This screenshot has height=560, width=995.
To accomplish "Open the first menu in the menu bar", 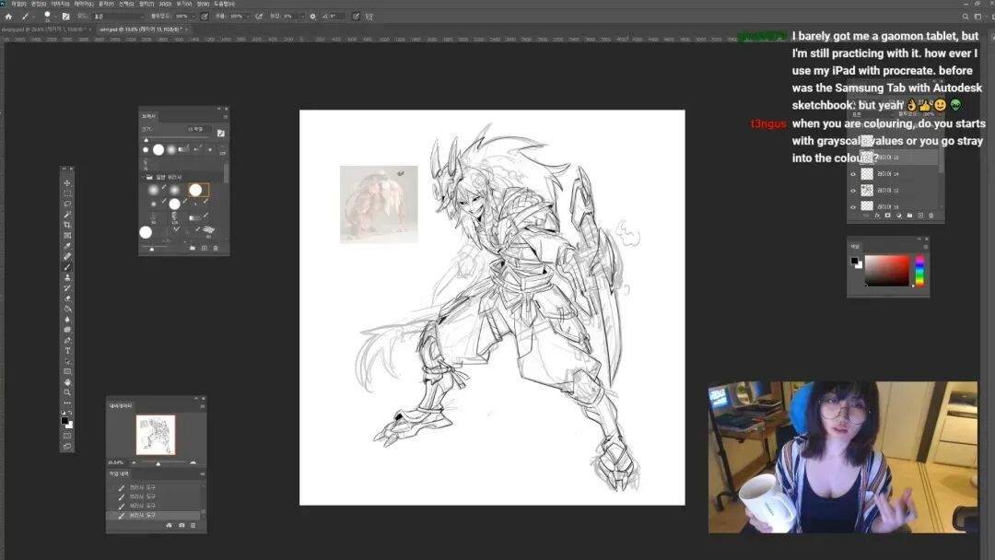I will click(x=18, y=4).
